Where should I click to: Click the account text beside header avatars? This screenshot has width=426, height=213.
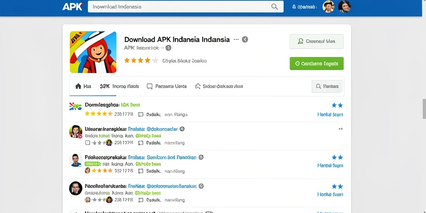304,7
